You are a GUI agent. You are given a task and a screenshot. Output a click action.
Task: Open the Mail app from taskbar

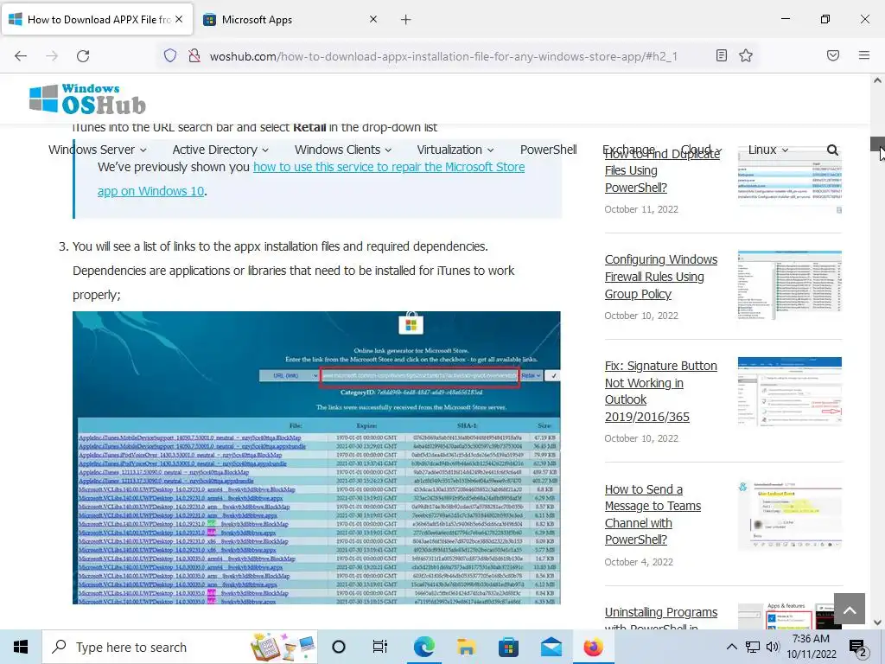[551, 647]
